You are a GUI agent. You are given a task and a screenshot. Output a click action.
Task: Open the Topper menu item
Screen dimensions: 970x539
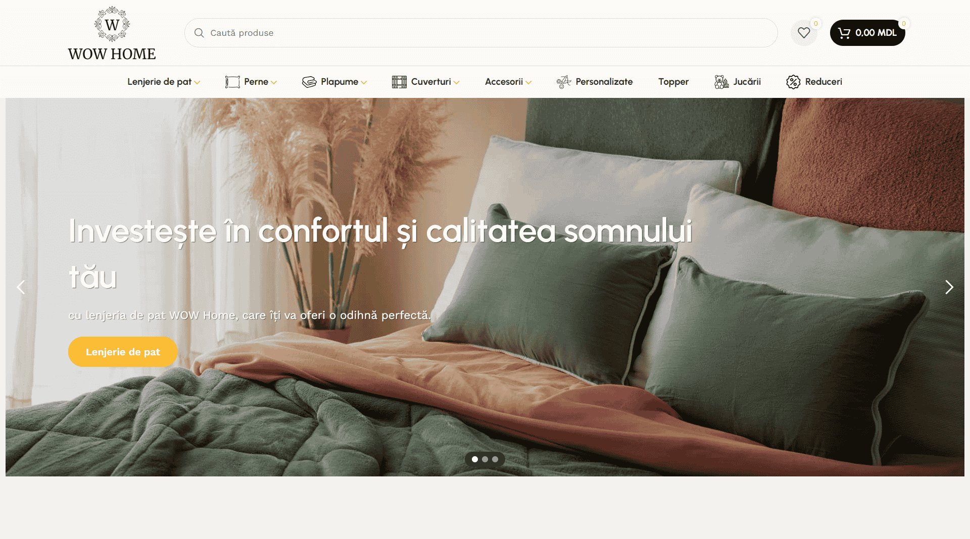(673, 82)
